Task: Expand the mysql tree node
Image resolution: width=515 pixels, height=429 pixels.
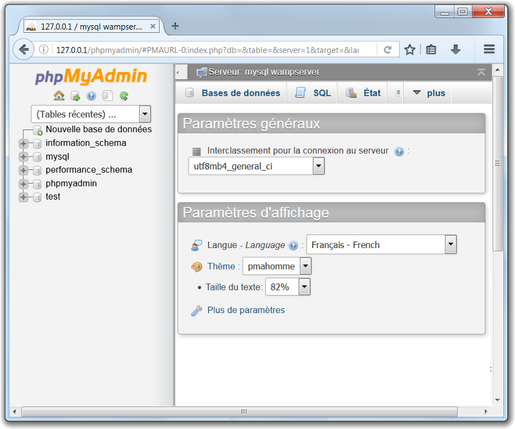Action: [23, 157]
